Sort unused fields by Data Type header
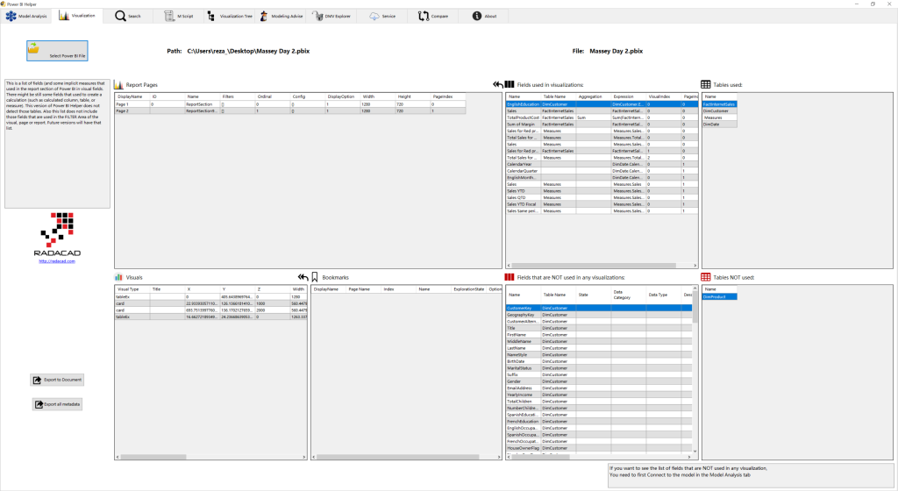The image size is (898, 491). coord(658,295)
